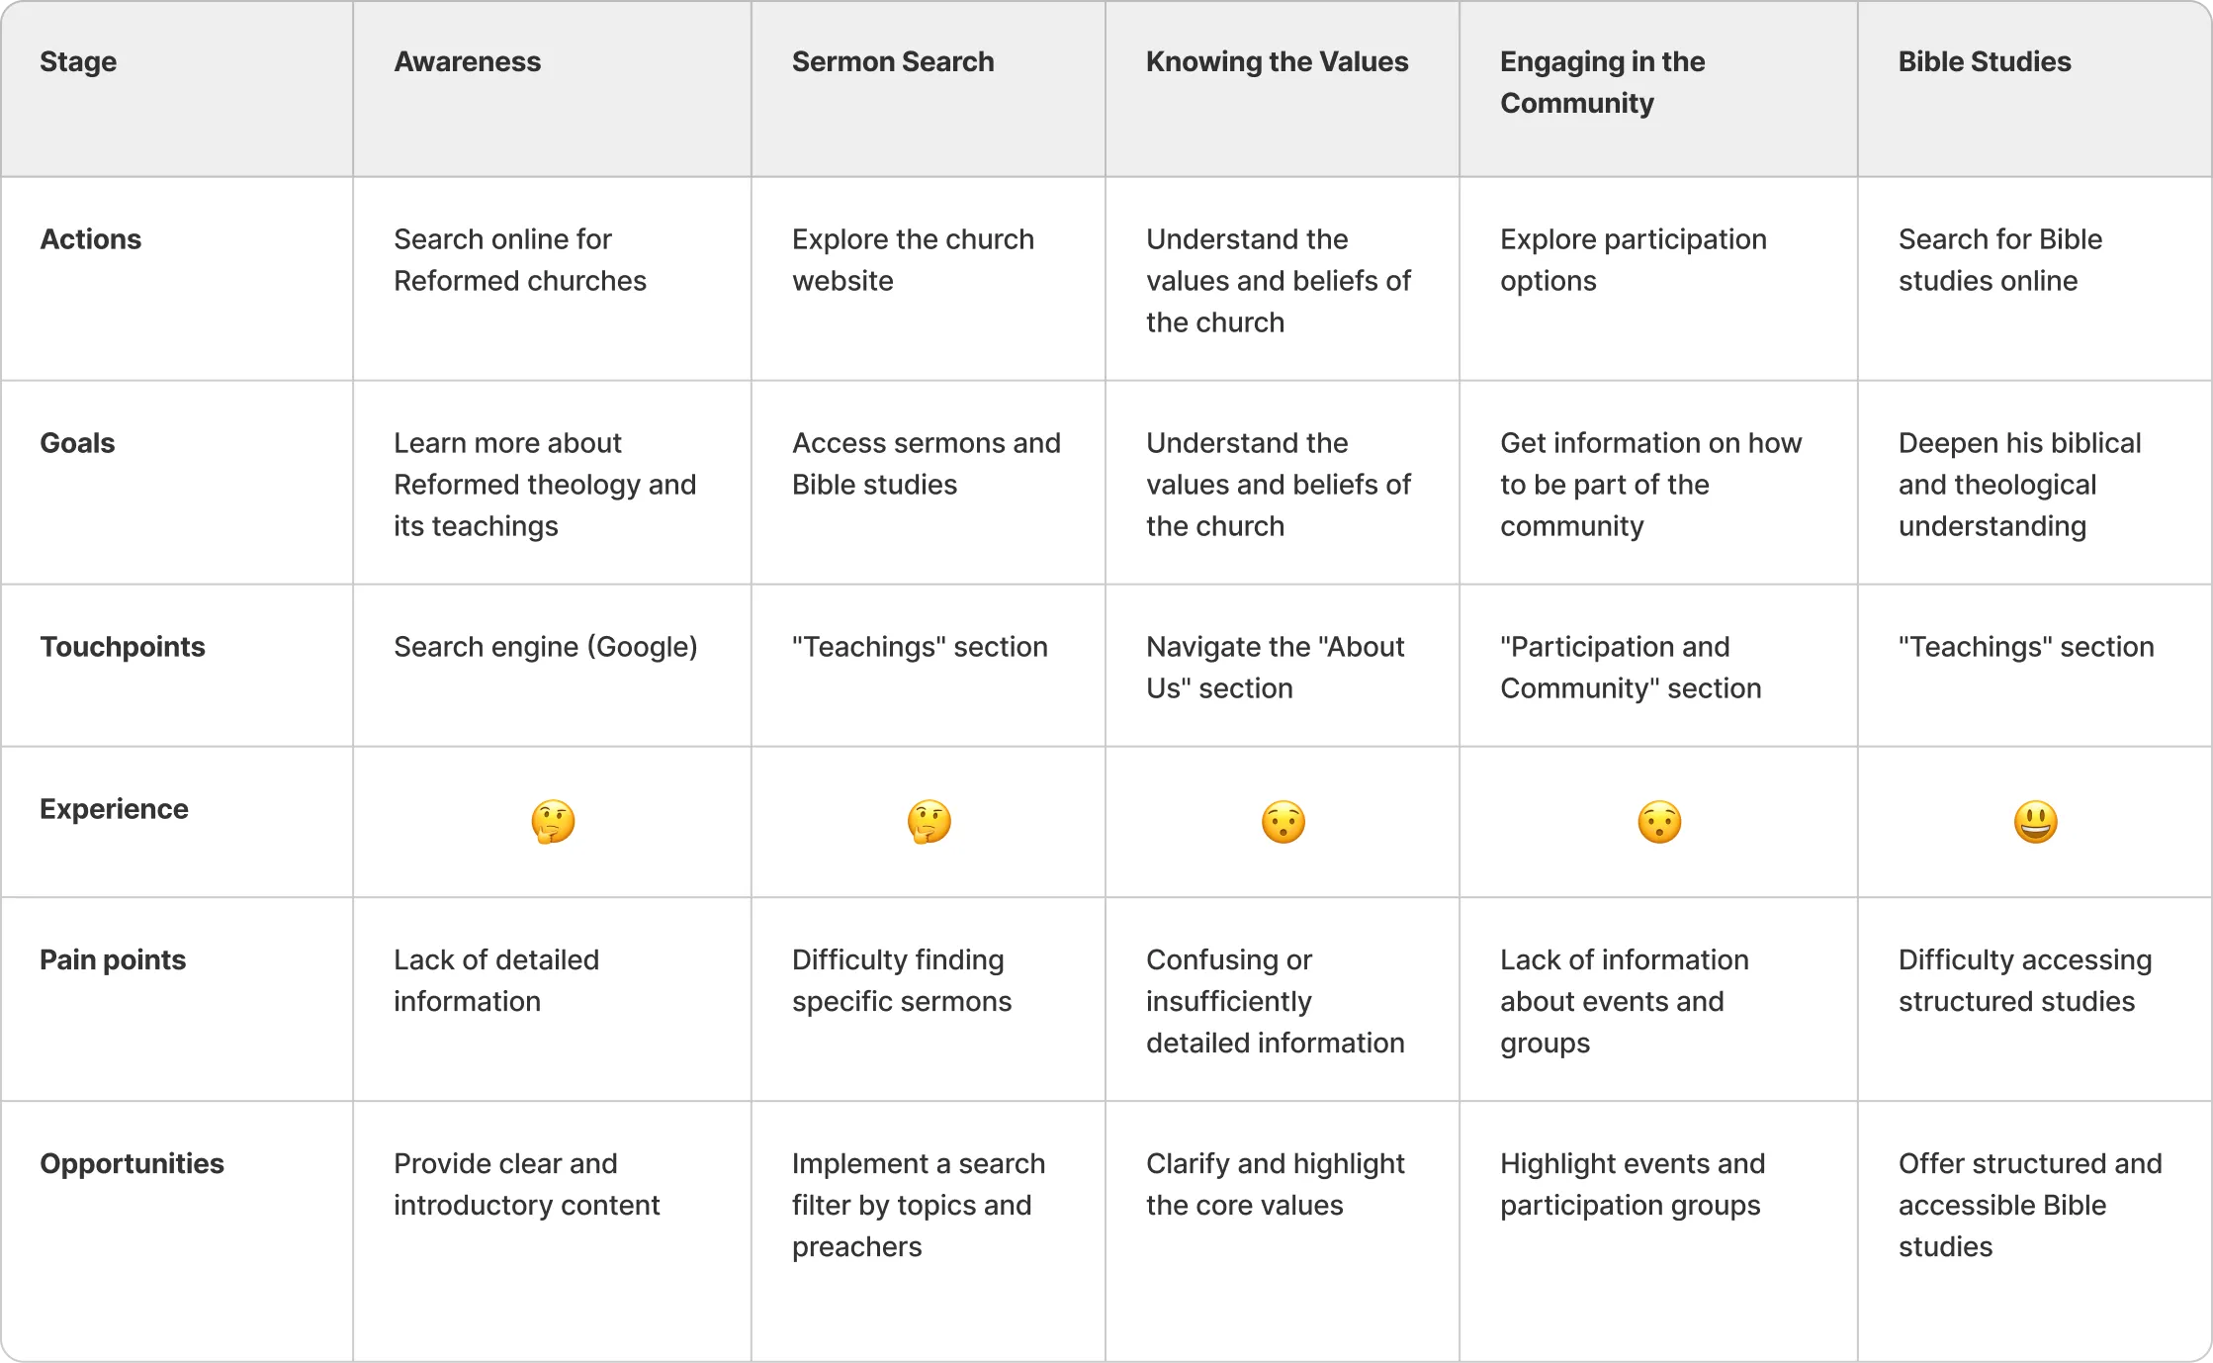This screenshot has width=2213, height=1363.
Task: Click the thinking emoji under Sermon Search
Action: [929, 822]
